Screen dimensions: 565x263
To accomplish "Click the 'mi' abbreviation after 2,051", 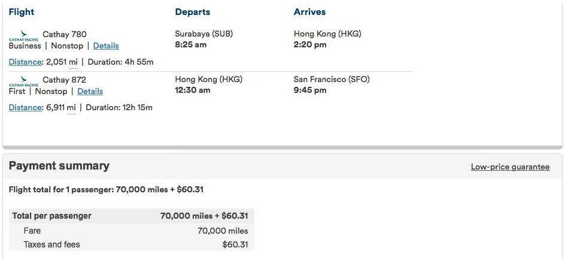I will [x=73, y=62].
